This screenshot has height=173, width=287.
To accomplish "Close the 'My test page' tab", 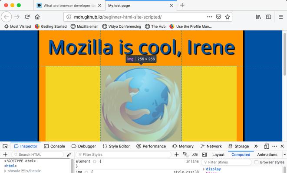I will click(171, 6).
